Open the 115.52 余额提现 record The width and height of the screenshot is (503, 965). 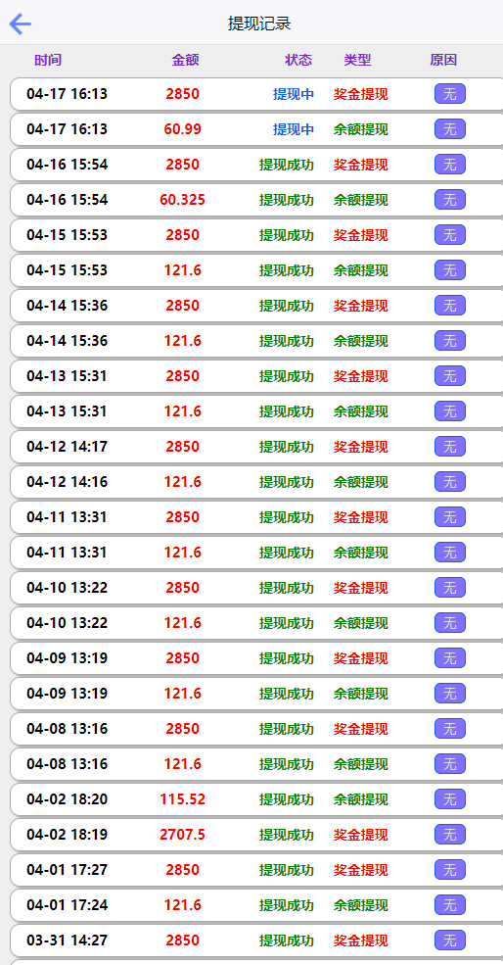(x=256, y=799)
